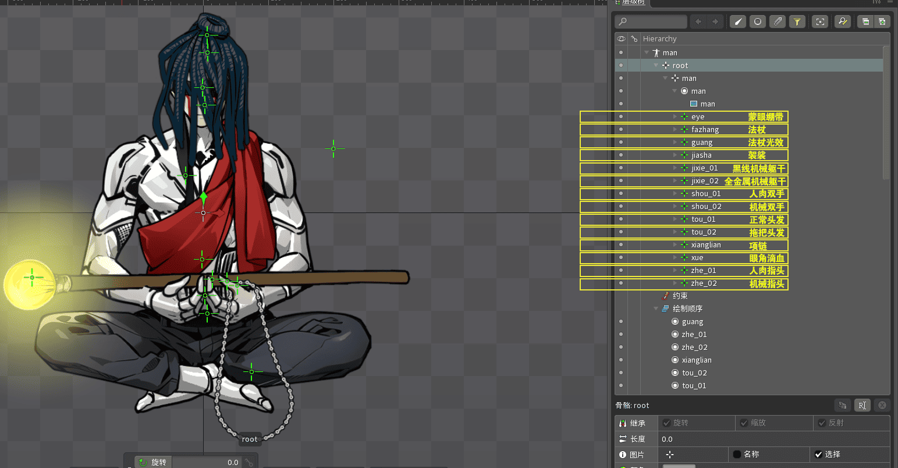Toggle the slot filter circle icon

click(x=758, y=22)
